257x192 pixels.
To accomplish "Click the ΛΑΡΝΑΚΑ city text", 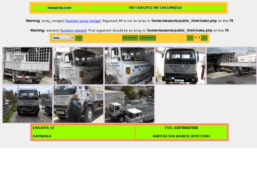I will point(42,136).
